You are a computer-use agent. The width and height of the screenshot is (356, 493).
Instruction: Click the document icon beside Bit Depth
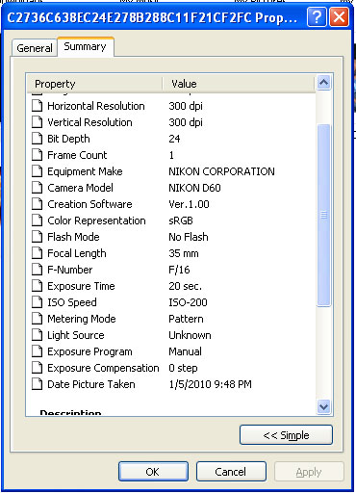coord(38,139)
